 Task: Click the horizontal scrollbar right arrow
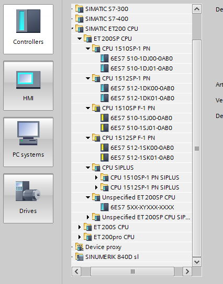point(187,271)
